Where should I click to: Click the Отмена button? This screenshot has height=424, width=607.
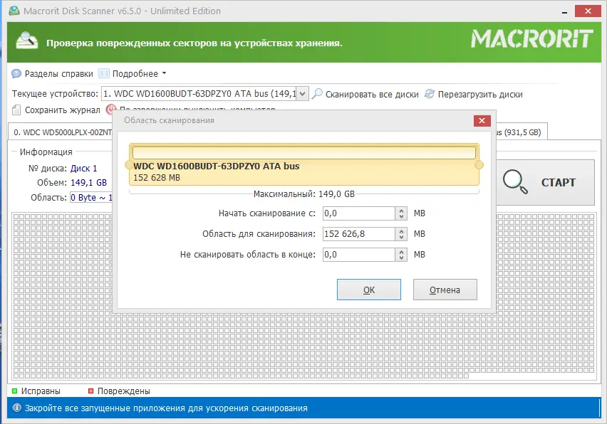pyautogui.click(x=445, y=290)
